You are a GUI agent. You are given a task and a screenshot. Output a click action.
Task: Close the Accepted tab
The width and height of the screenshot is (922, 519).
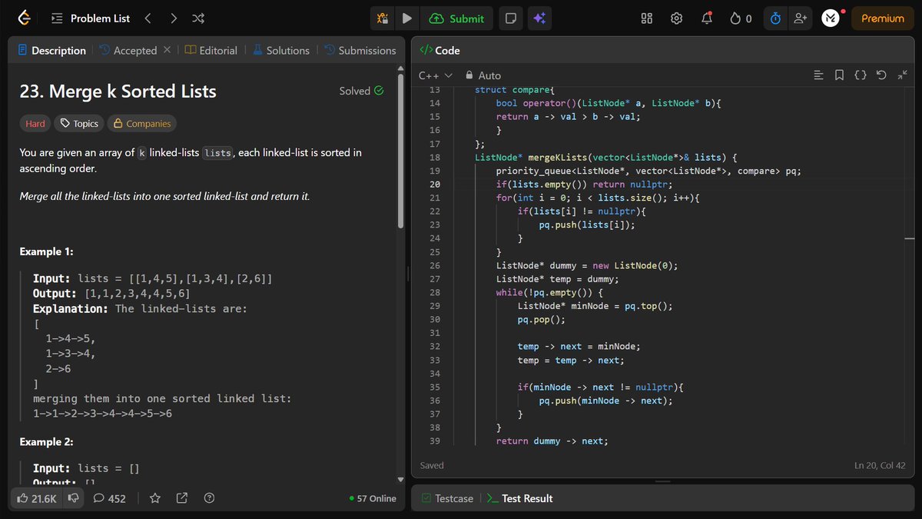pos(167,50)
